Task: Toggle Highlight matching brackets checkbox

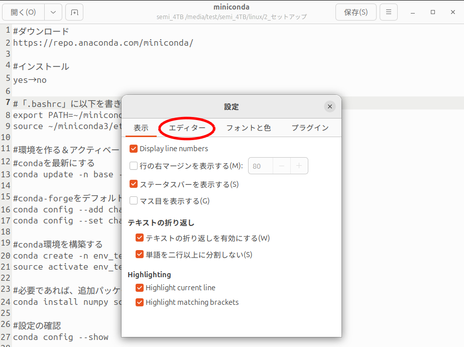Action: pos(140,302)
